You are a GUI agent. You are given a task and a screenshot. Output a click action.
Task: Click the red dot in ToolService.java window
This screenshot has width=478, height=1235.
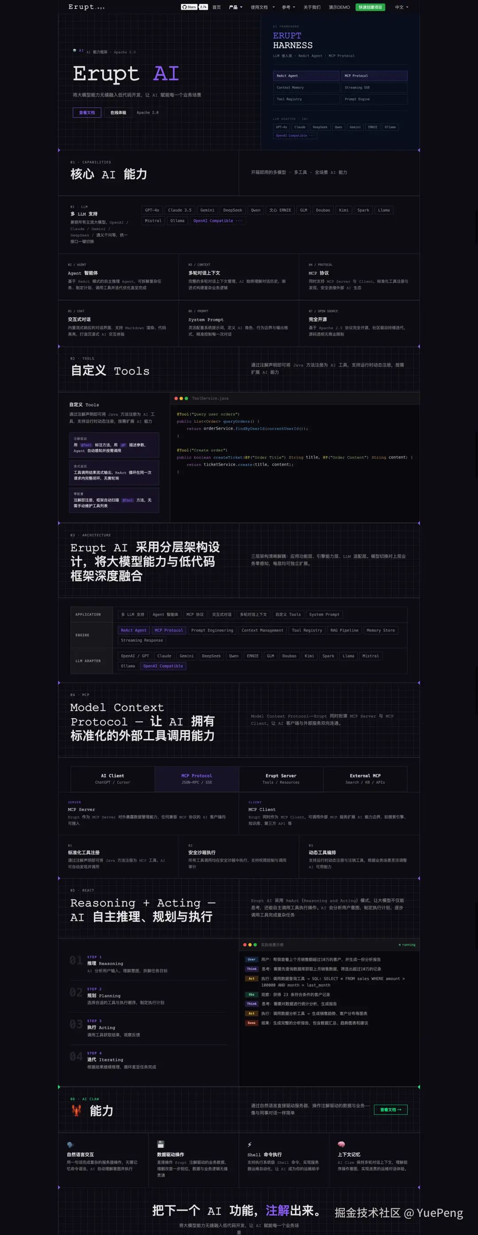click(x=176, y=398)
